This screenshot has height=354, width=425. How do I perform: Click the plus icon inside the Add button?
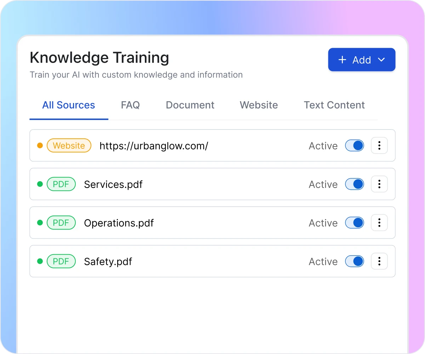coord(342,60)
